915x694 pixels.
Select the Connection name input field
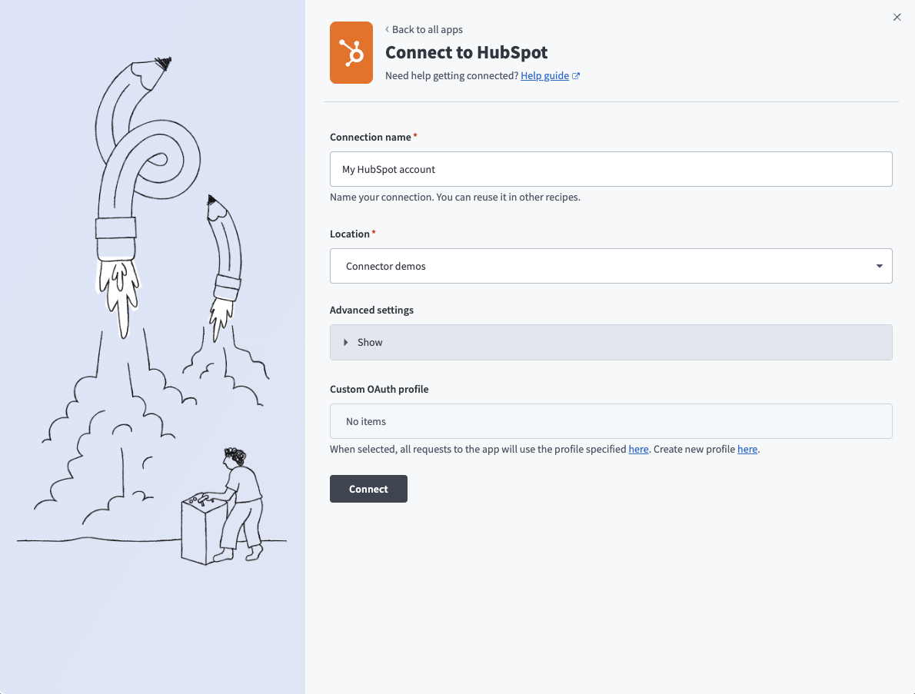click(611, 169)
